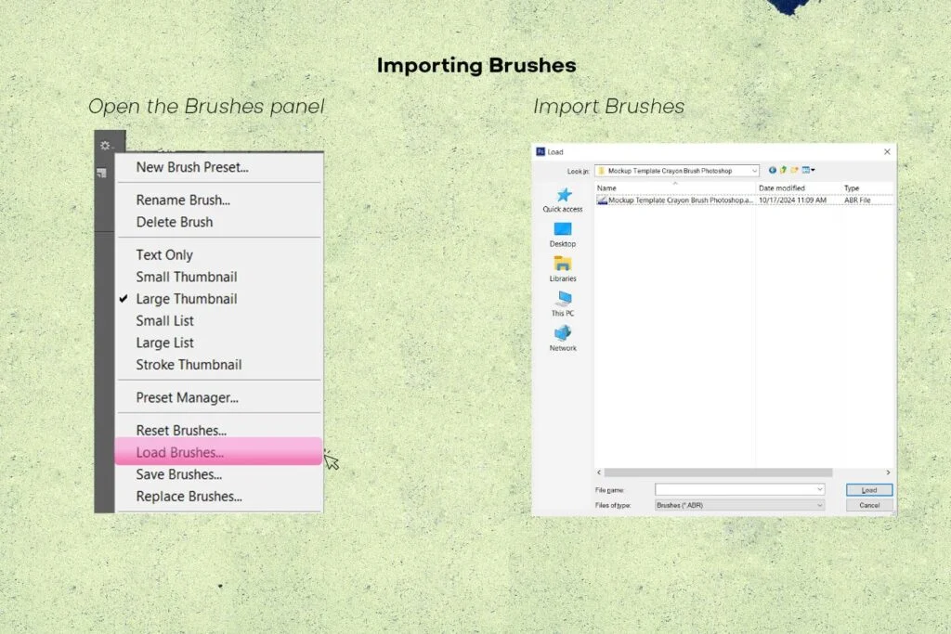Choose Load Brushes menu item

(x=218, y=451)
